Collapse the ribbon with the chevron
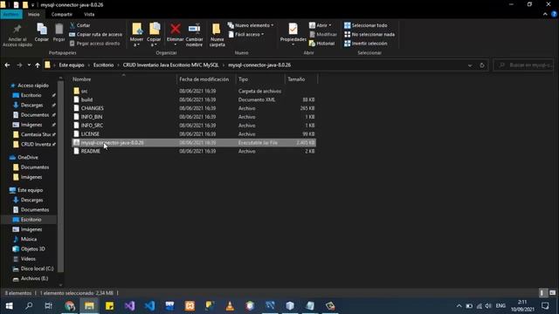Screen dimensions: 559x314 pyautogui.click(x=545, y=14)
